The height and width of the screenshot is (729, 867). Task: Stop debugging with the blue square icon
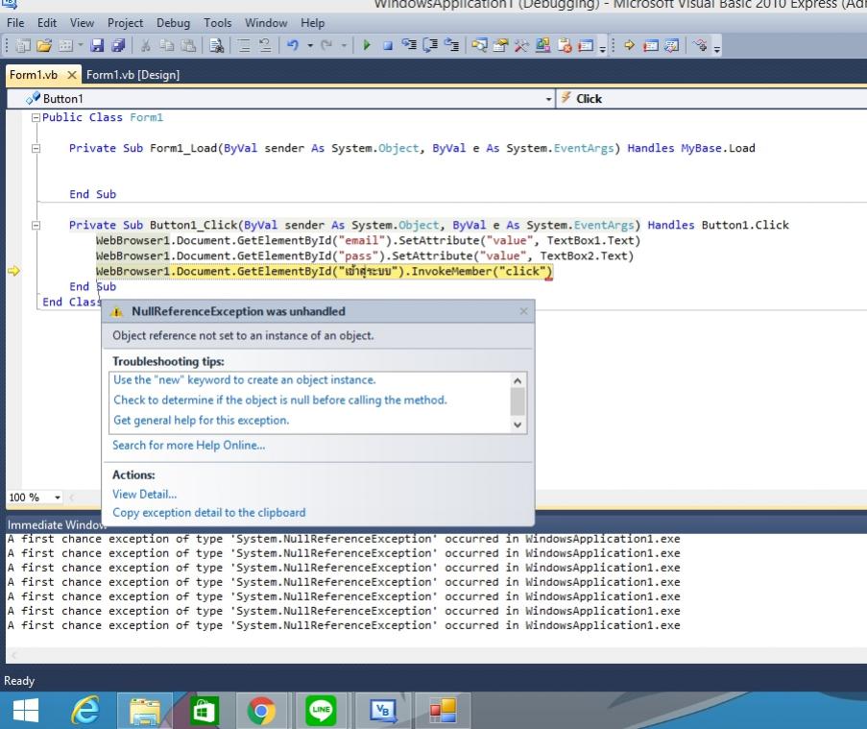click(x=388, y=45)
